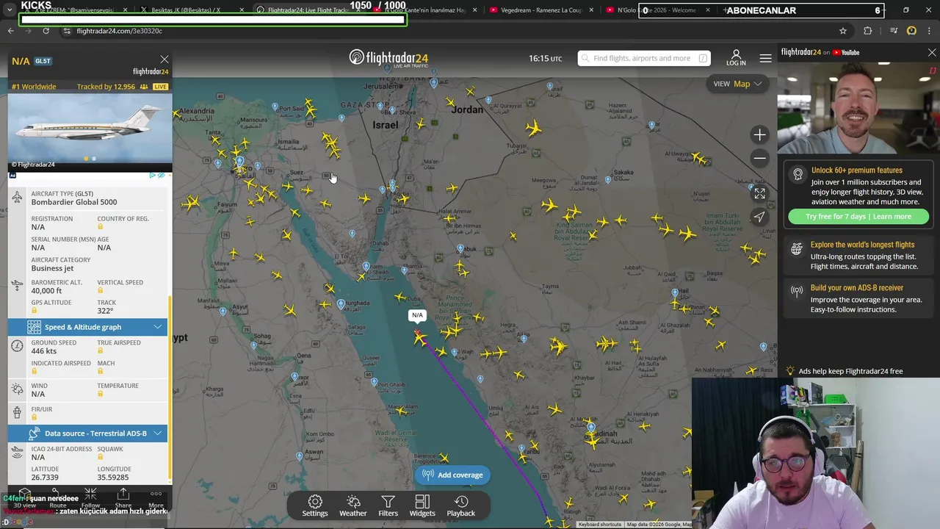Select the Flightradar24 Live Flight Tracker tab
Image resolution: width=940 pixels, height=529 pixels.
pyautogui.click(x=307, y=10)
